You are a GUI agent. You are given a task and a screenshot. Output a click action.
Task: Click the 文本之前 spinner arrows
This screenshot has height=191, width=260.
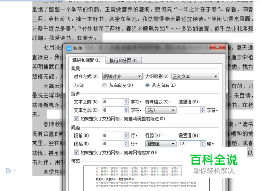point(126,102)
